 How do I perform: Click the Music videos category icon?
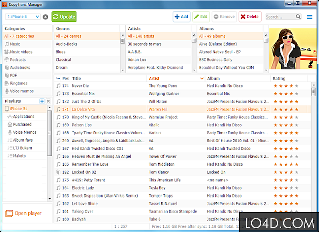click(x=7, y=52)
